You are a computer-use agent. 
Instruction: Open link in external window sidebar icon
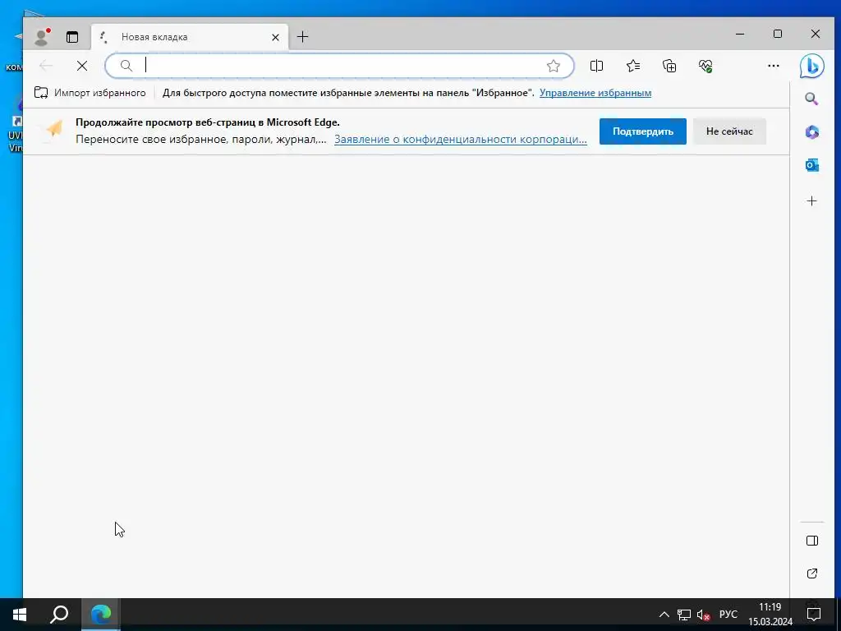tap(812, 573)
